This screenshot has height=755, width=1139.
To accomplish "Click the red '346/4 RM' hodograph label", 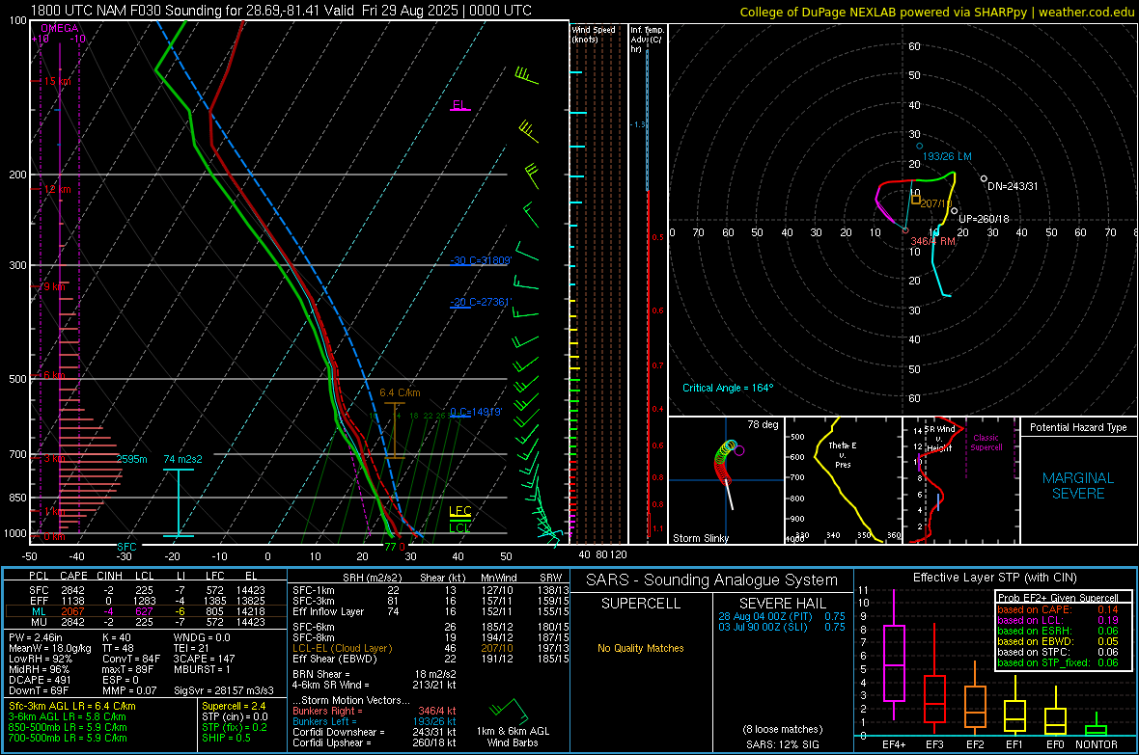I will coord(932,241).
